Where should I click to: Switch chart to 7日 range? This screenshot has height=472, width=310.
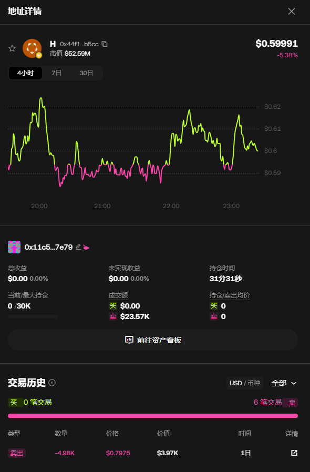coord(56,73)
